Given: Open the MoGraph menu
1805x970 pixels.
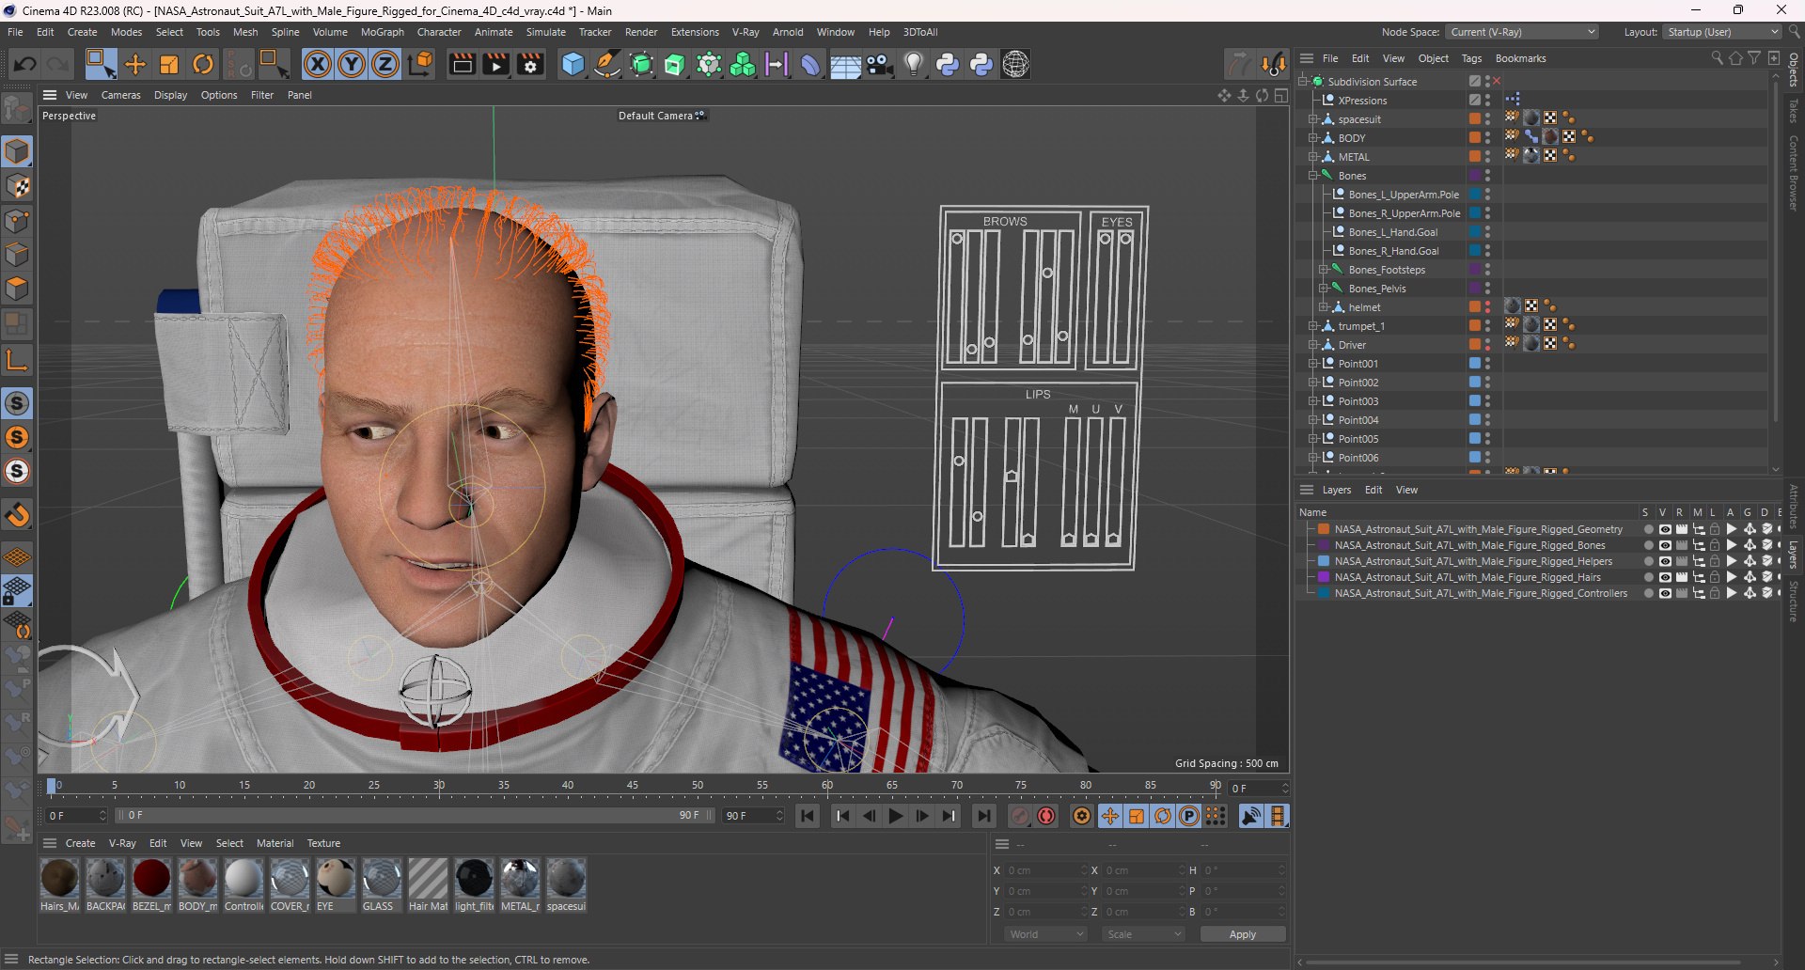Looking at the screenshot, I should tap(383, 32).
